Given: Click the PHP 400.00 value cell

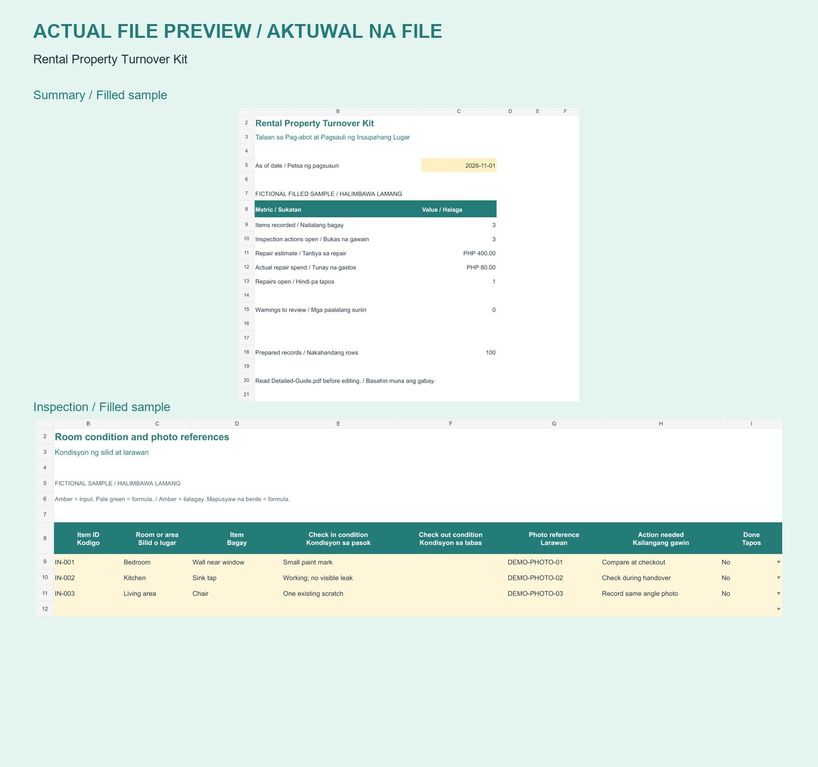Looking at the screenshot, I should [x=459, y=253].
